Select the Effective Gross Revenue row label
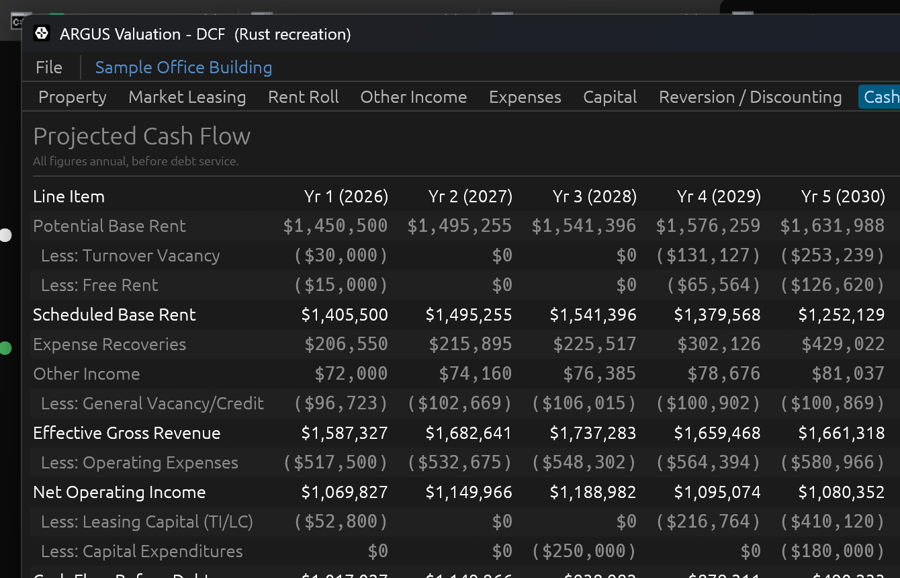The height and width of the screenshot is (578, 900). (127, 433)
